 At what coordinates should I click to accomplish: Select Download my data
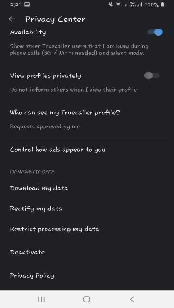(39, 188)
